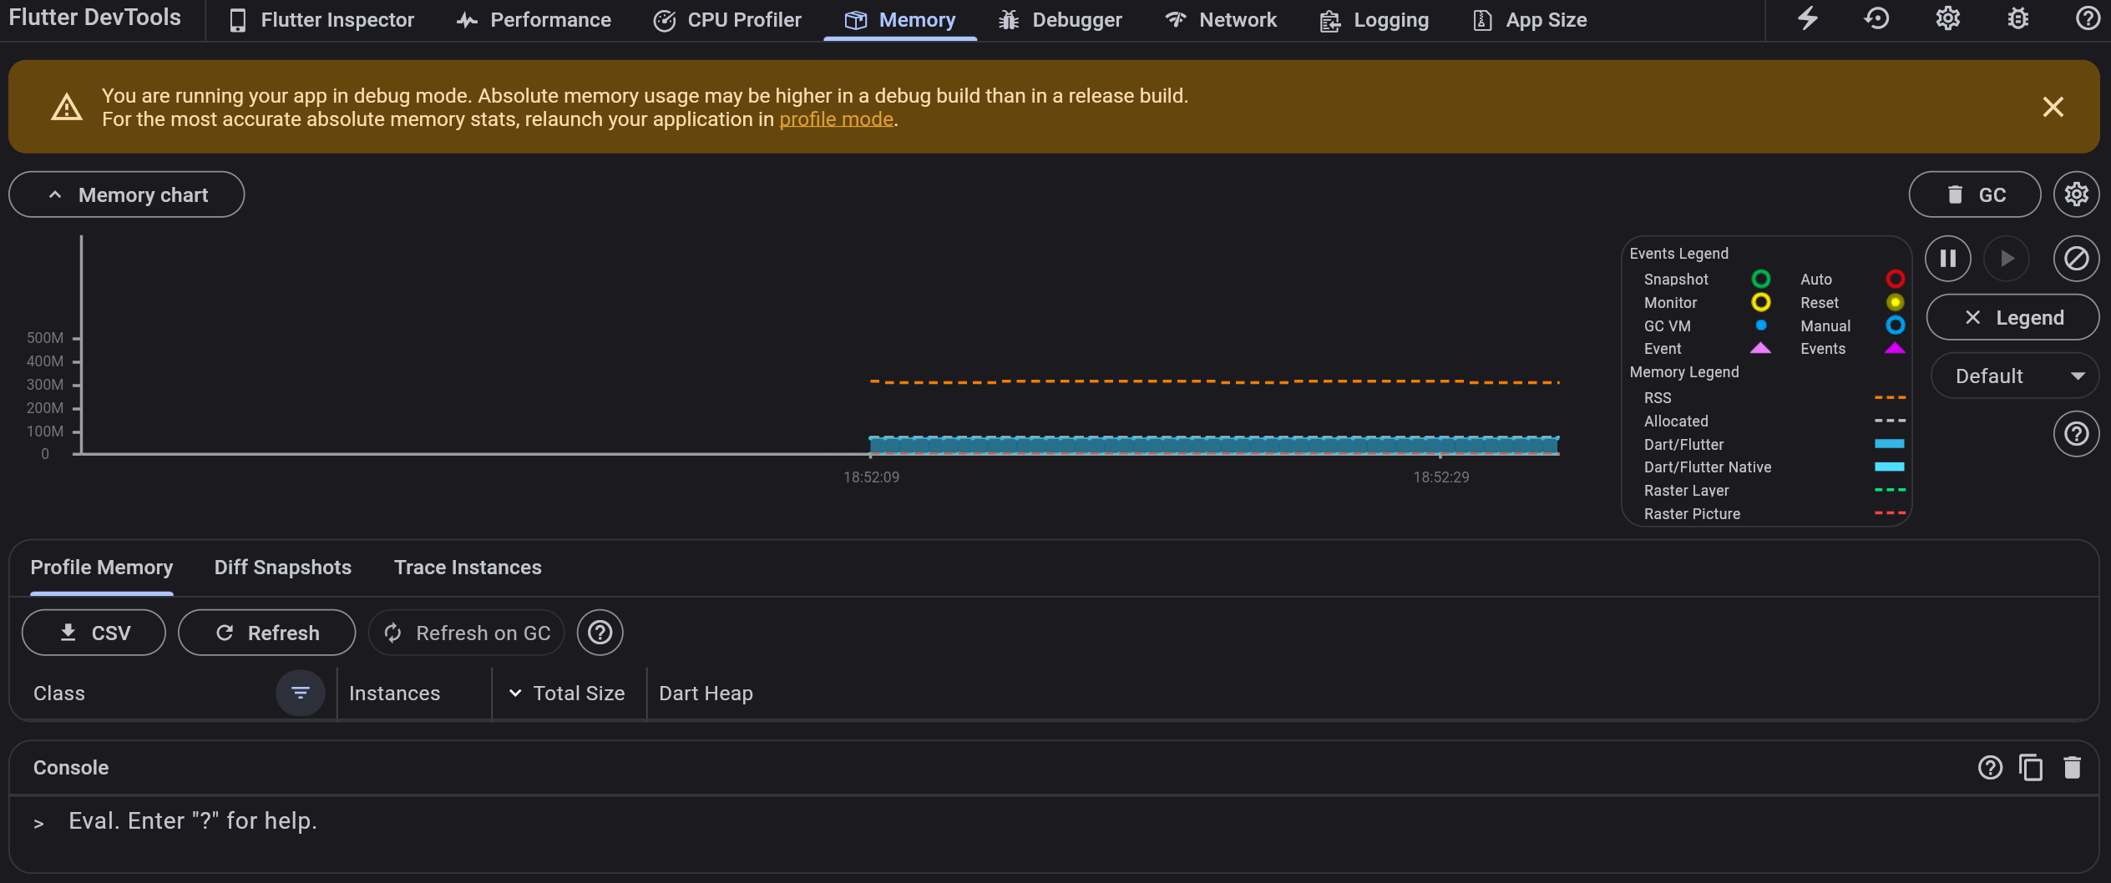Click the Monitor yellow circle legend marker
Image resolution: width=2111 pixels, height=883 pixels.
pyautogui.click(x=1760, y=302)
